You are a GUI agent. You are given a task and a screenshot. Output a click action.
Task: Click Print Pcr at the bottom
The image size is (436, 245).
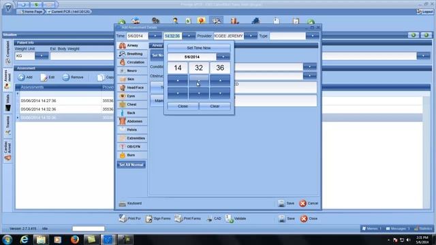tap(130, 218)
